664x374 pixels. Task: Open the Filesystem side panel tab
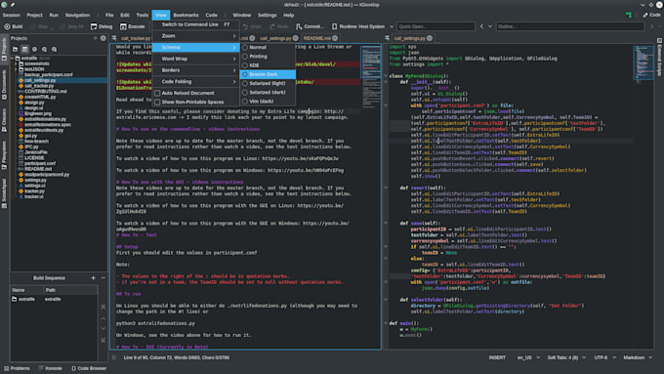click(x=4, y=155)
